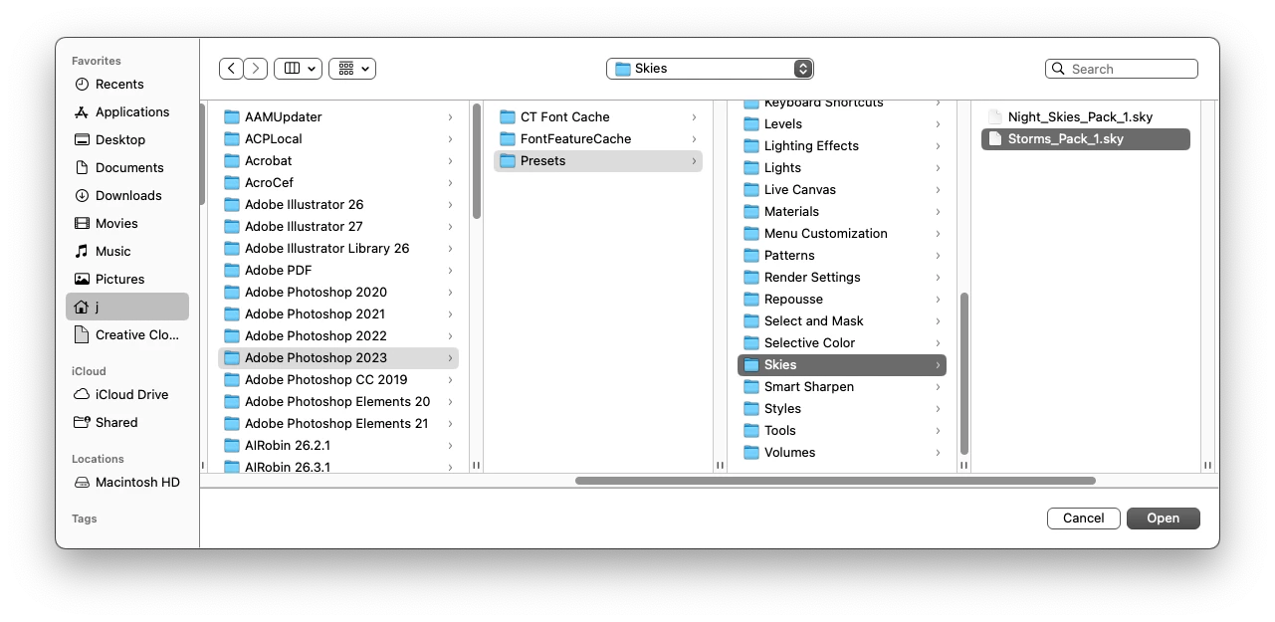This screenshot has width=1275, height=622.
Task: Open Applications from the sidebar
Action: tap(127, 112)
